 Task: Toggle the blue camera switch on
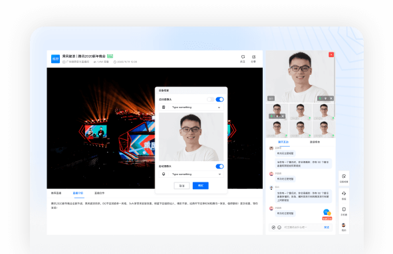point(220,99)
